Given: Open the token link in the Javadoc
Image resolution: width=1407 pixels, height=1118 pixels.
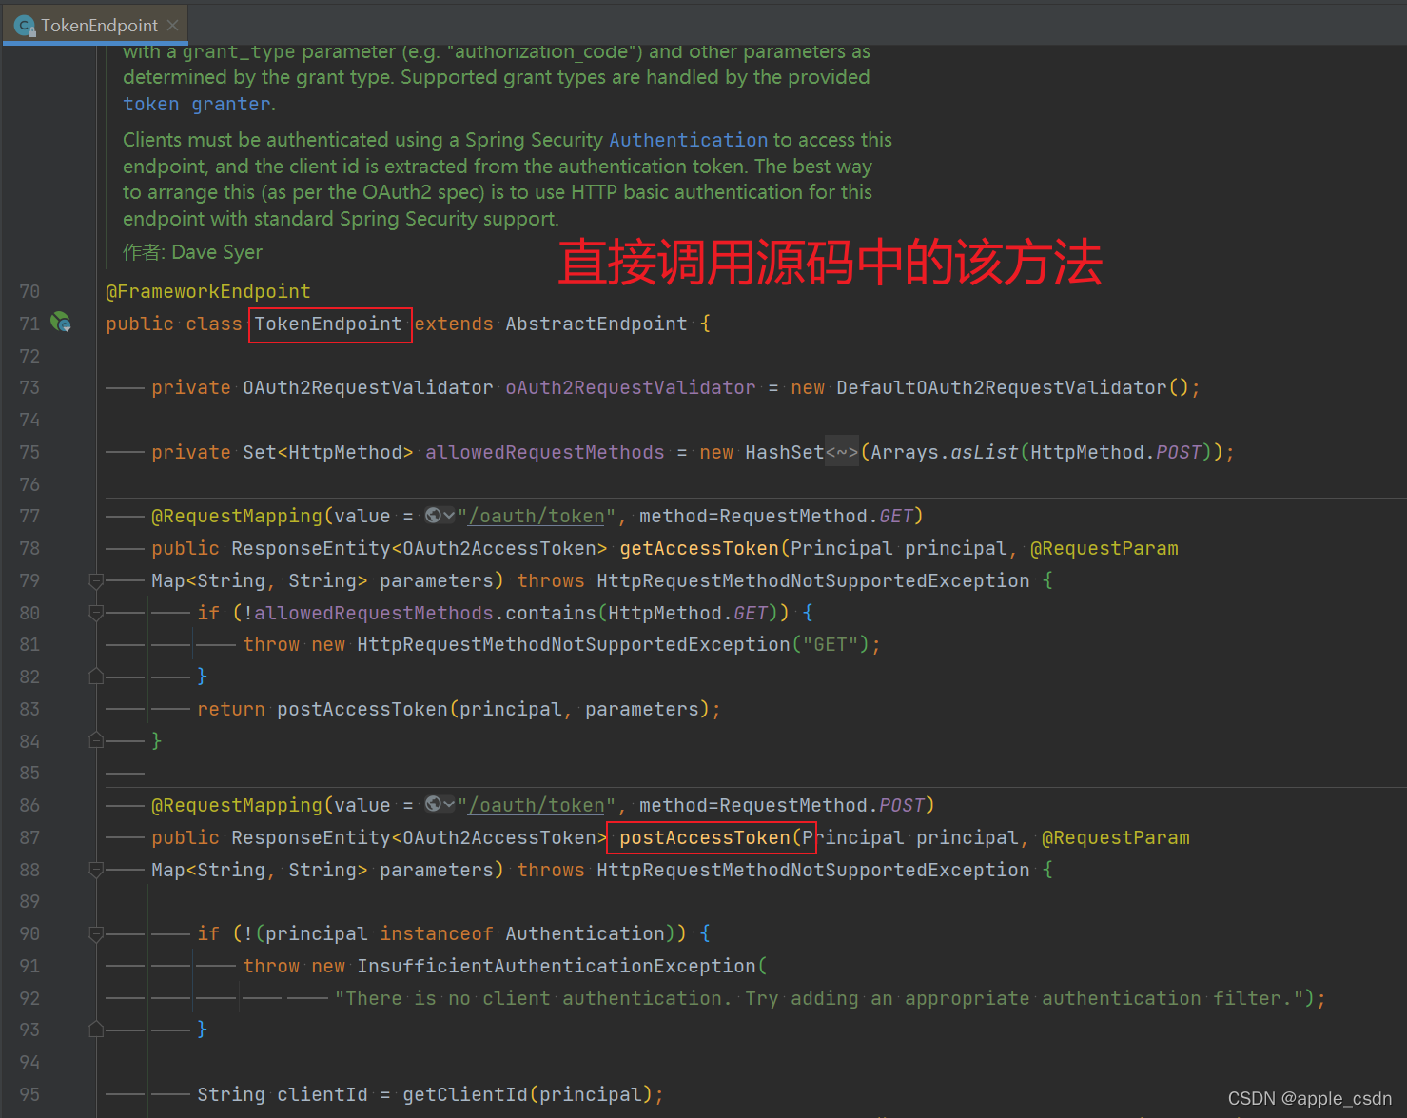Looking at the screenshot, I should pyautogui.click(x=150, y=104).
